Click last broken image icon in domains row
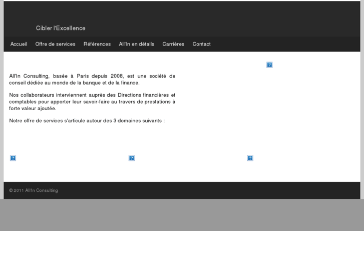This screenshot has width=364, height=273. [x=250, y=158]
